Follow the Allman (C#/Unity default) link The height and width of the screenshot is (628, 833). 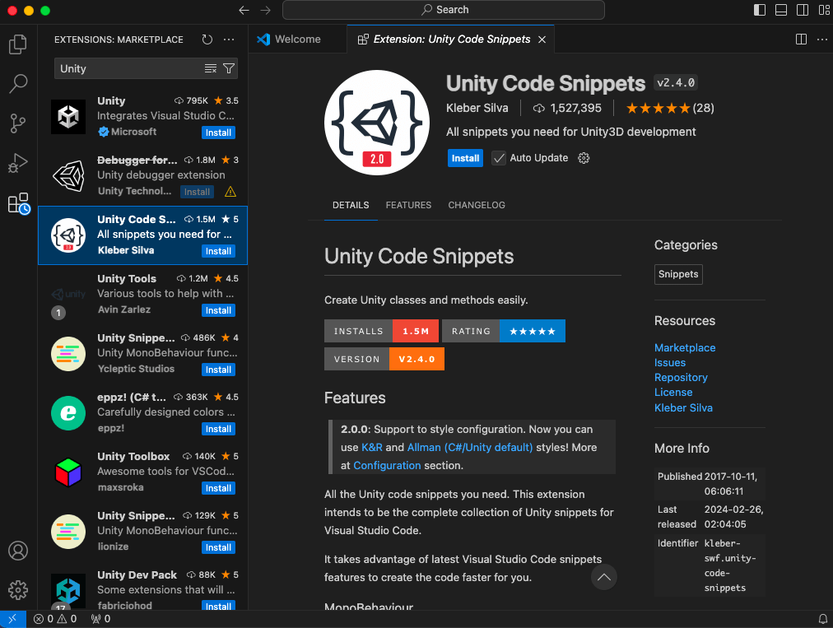tap(470, 448)
